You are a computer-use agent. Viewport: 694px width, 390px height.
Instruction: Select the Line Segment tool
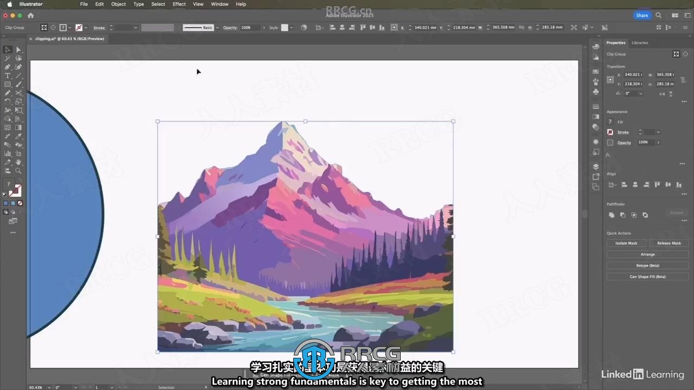pos(18,76)
